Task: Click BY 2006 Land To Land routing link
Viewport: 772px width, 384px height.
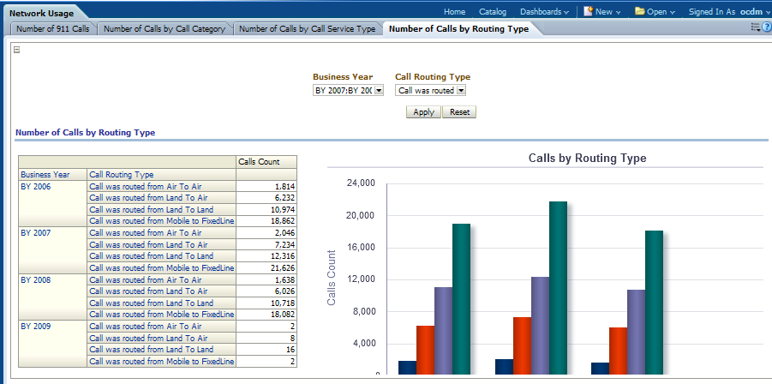Action: 151,209
